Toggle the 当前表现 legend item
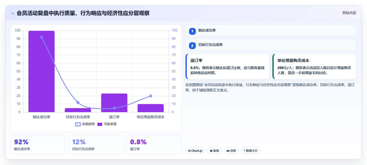 (107, 124)
